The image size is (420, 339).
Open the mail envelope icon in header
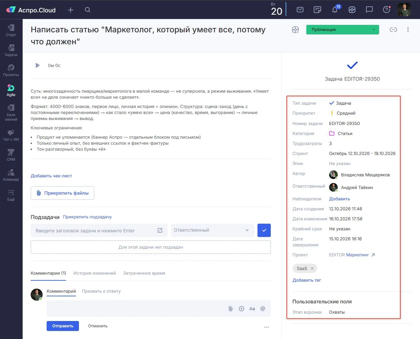tap(300, 10)
